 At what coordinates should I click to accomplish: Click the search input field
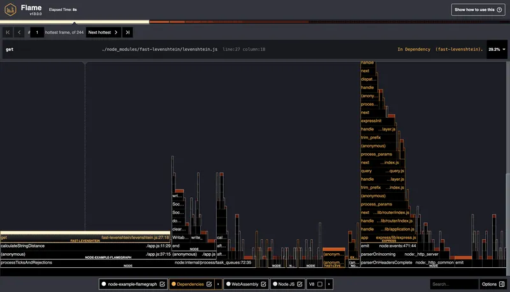click(x=453, y=284)
